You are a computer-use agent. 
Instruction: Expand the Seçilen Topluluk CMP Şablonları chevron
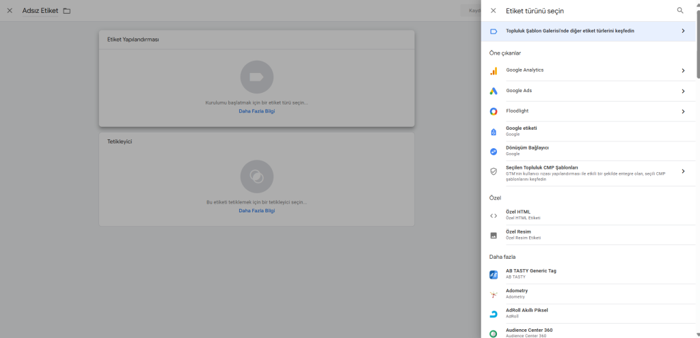pos(683,171)
